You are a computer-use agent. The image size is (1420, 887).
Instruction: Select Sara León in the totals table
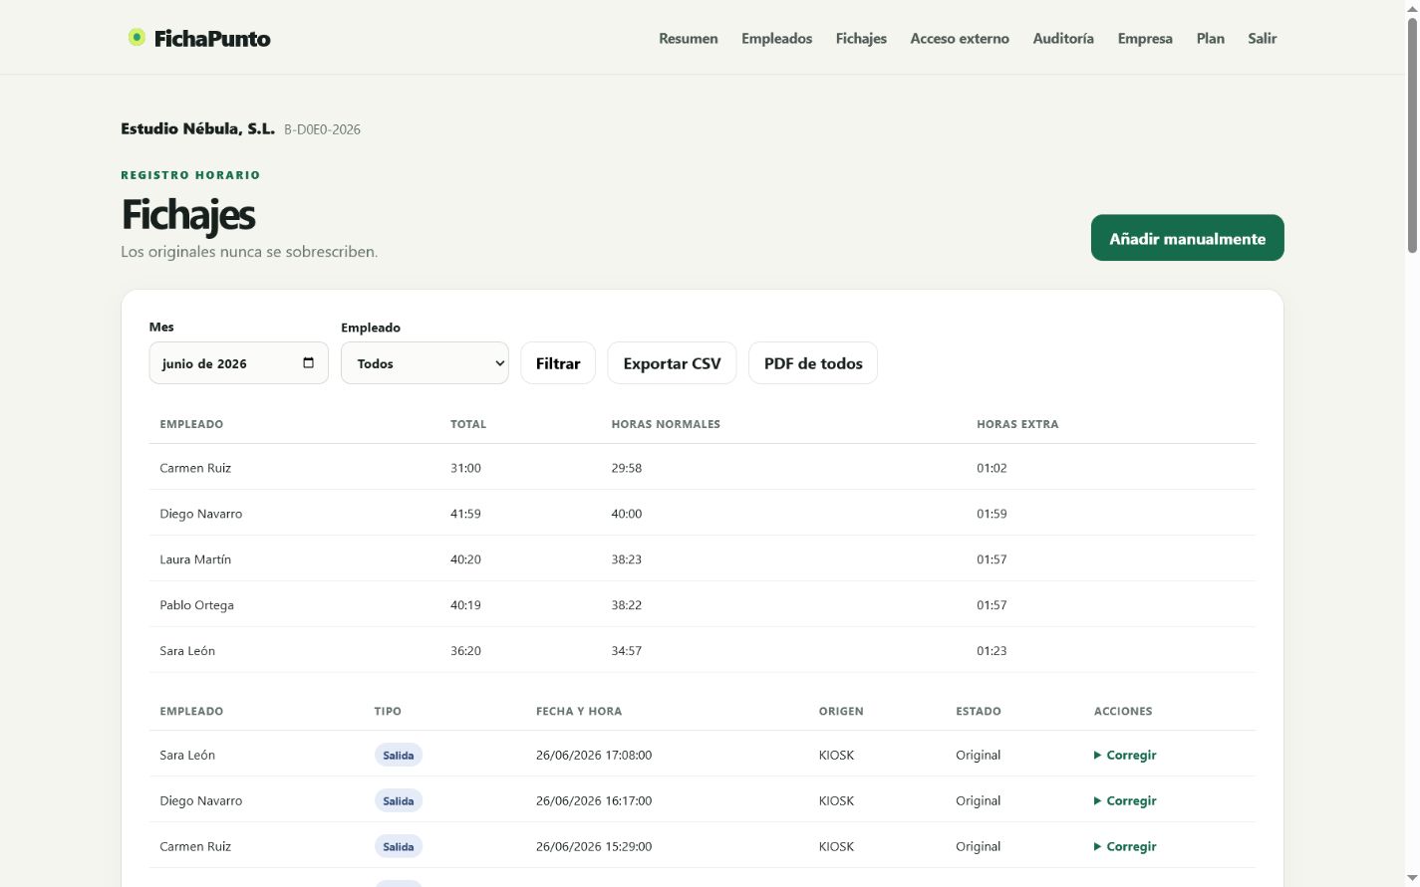tap(187, 651)
